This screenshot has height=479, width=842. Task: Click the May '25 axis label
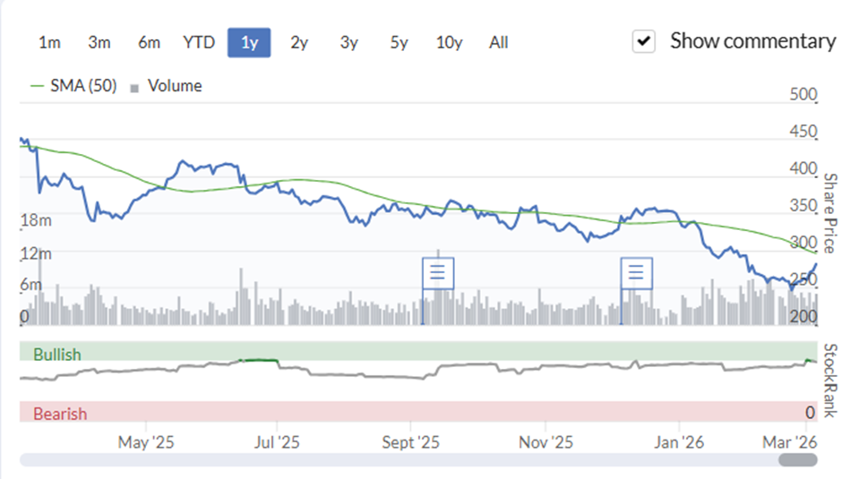146,442
